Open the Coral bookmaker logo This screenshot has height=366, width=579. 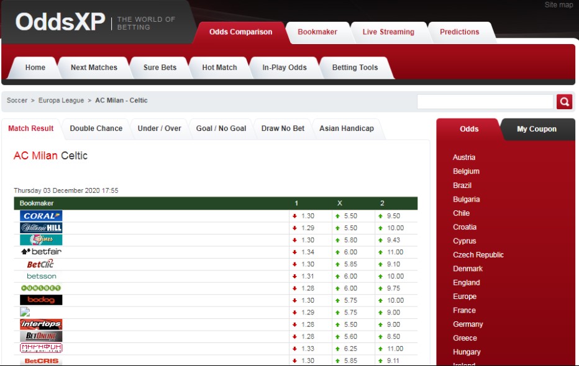(x=41, y=216)
